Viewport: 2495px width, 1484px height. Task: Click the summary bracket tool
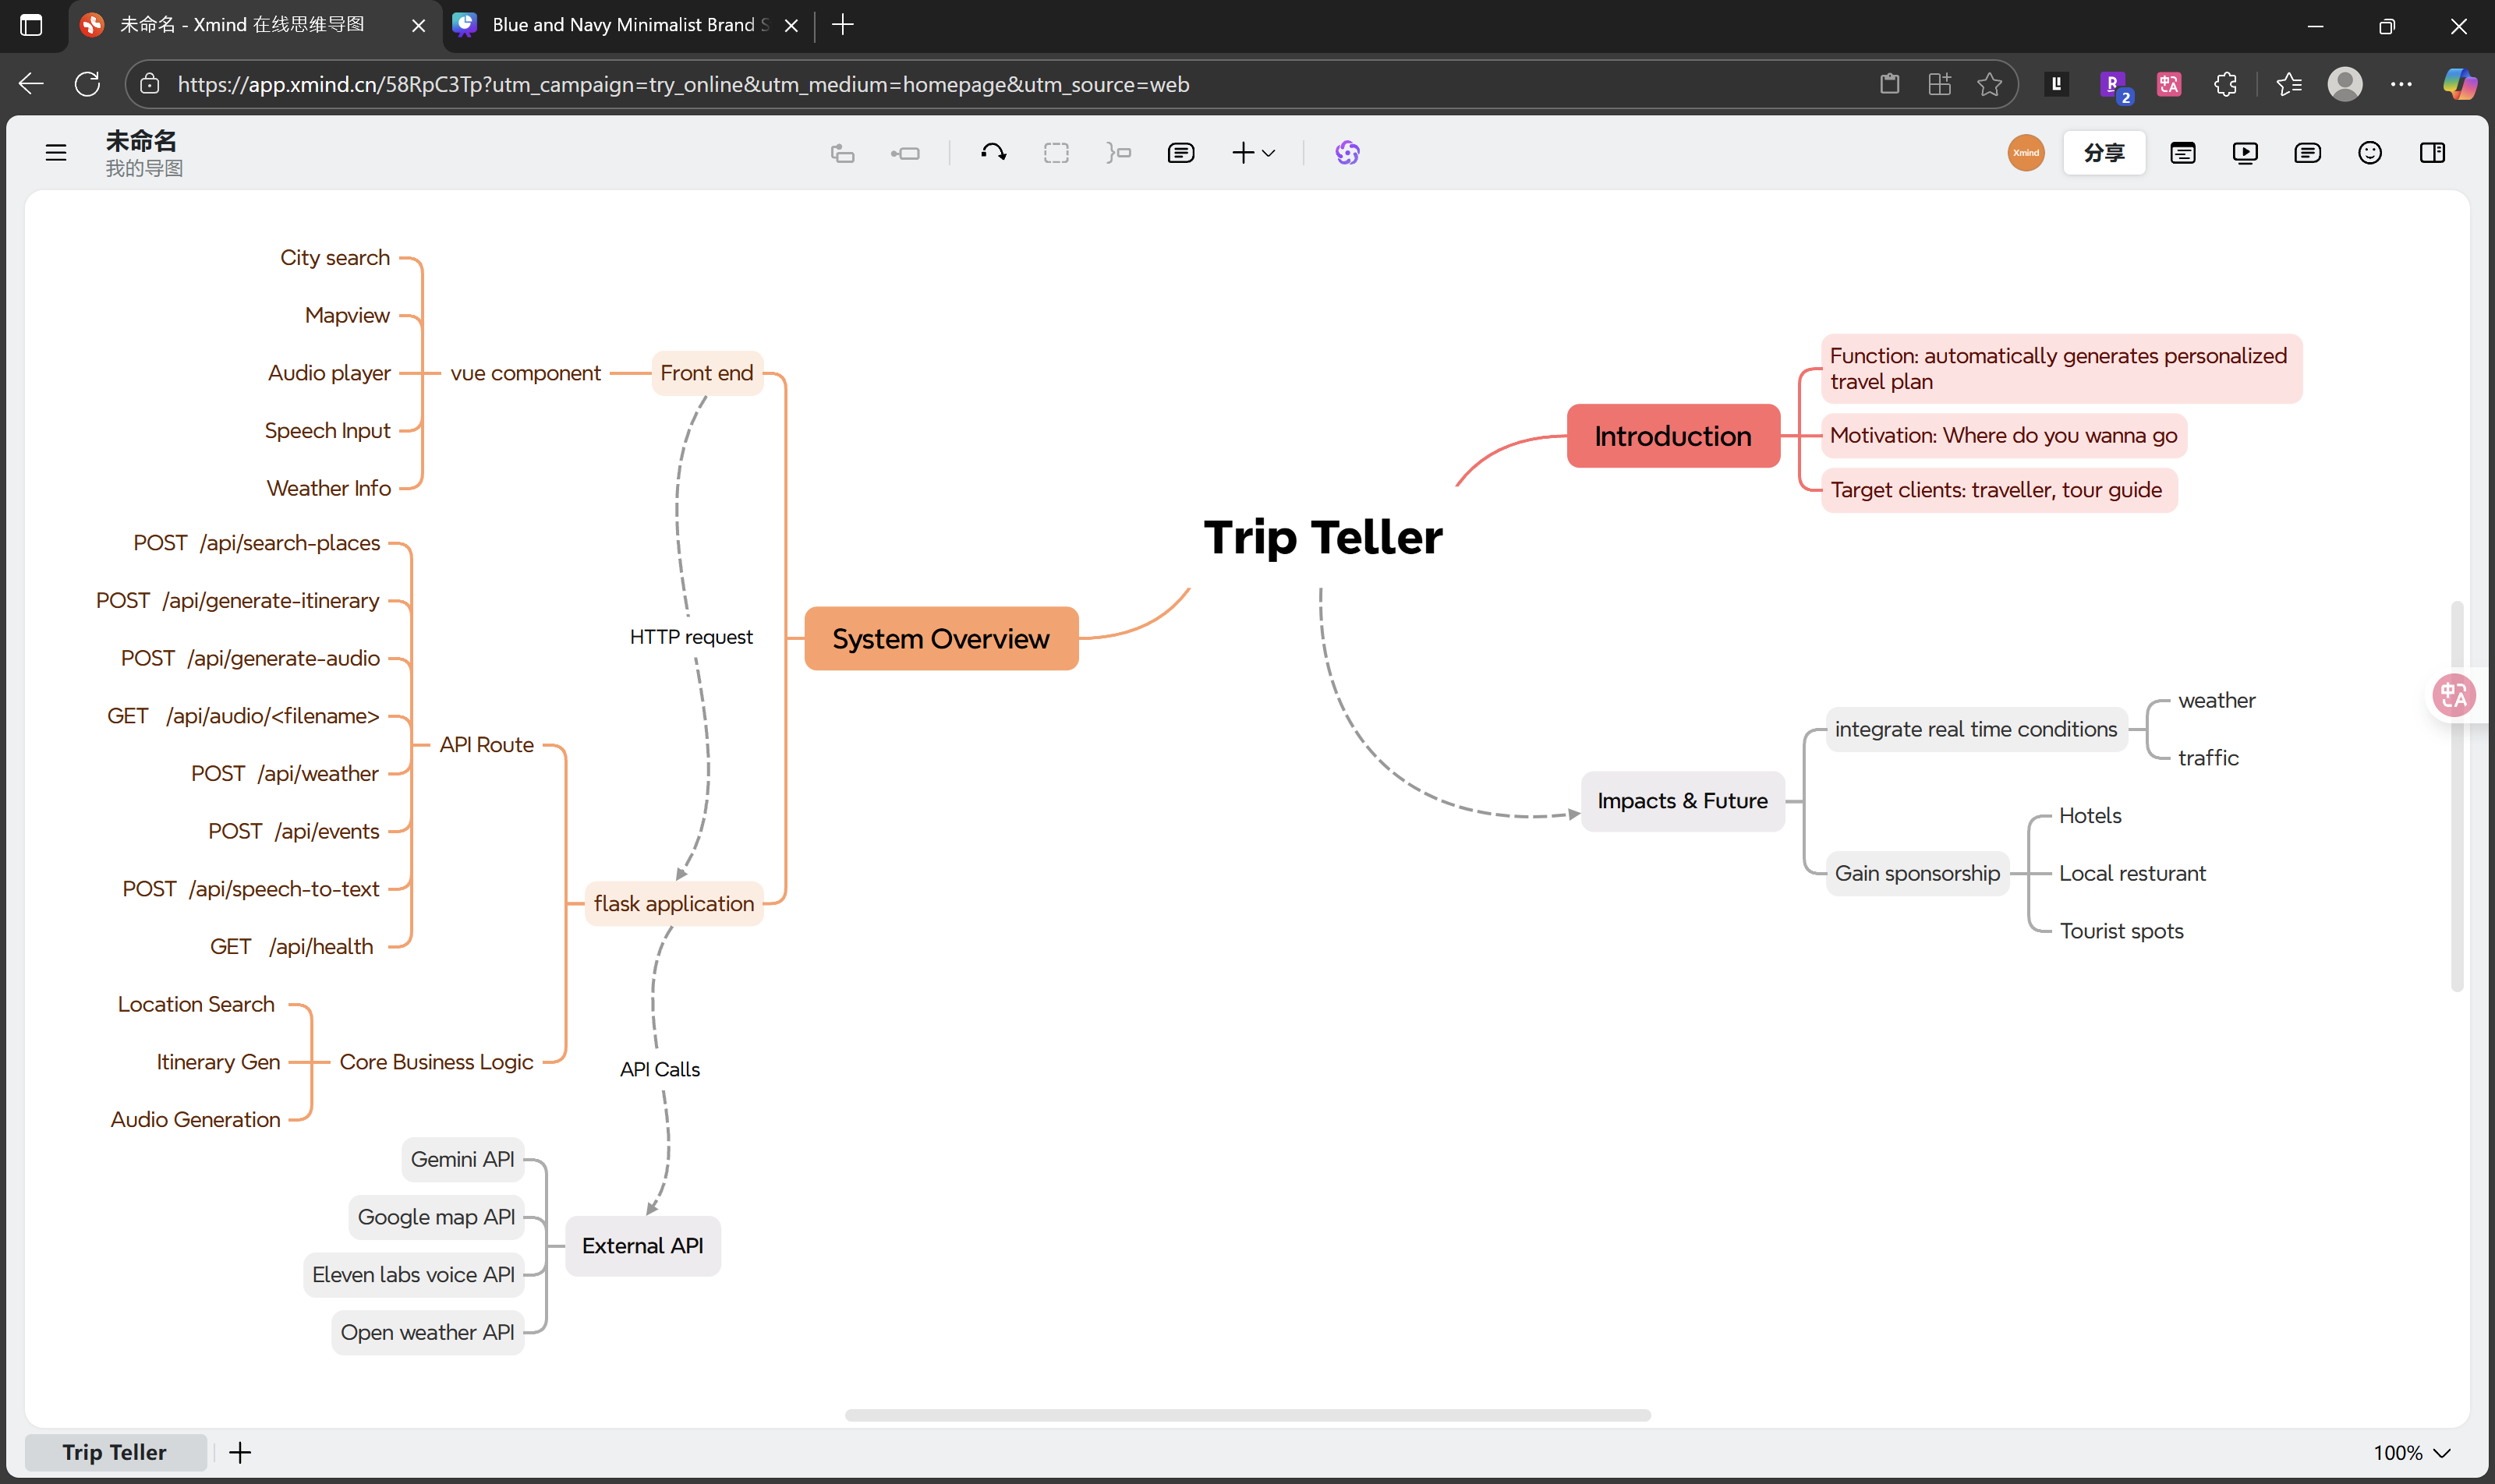point(1118,153)
